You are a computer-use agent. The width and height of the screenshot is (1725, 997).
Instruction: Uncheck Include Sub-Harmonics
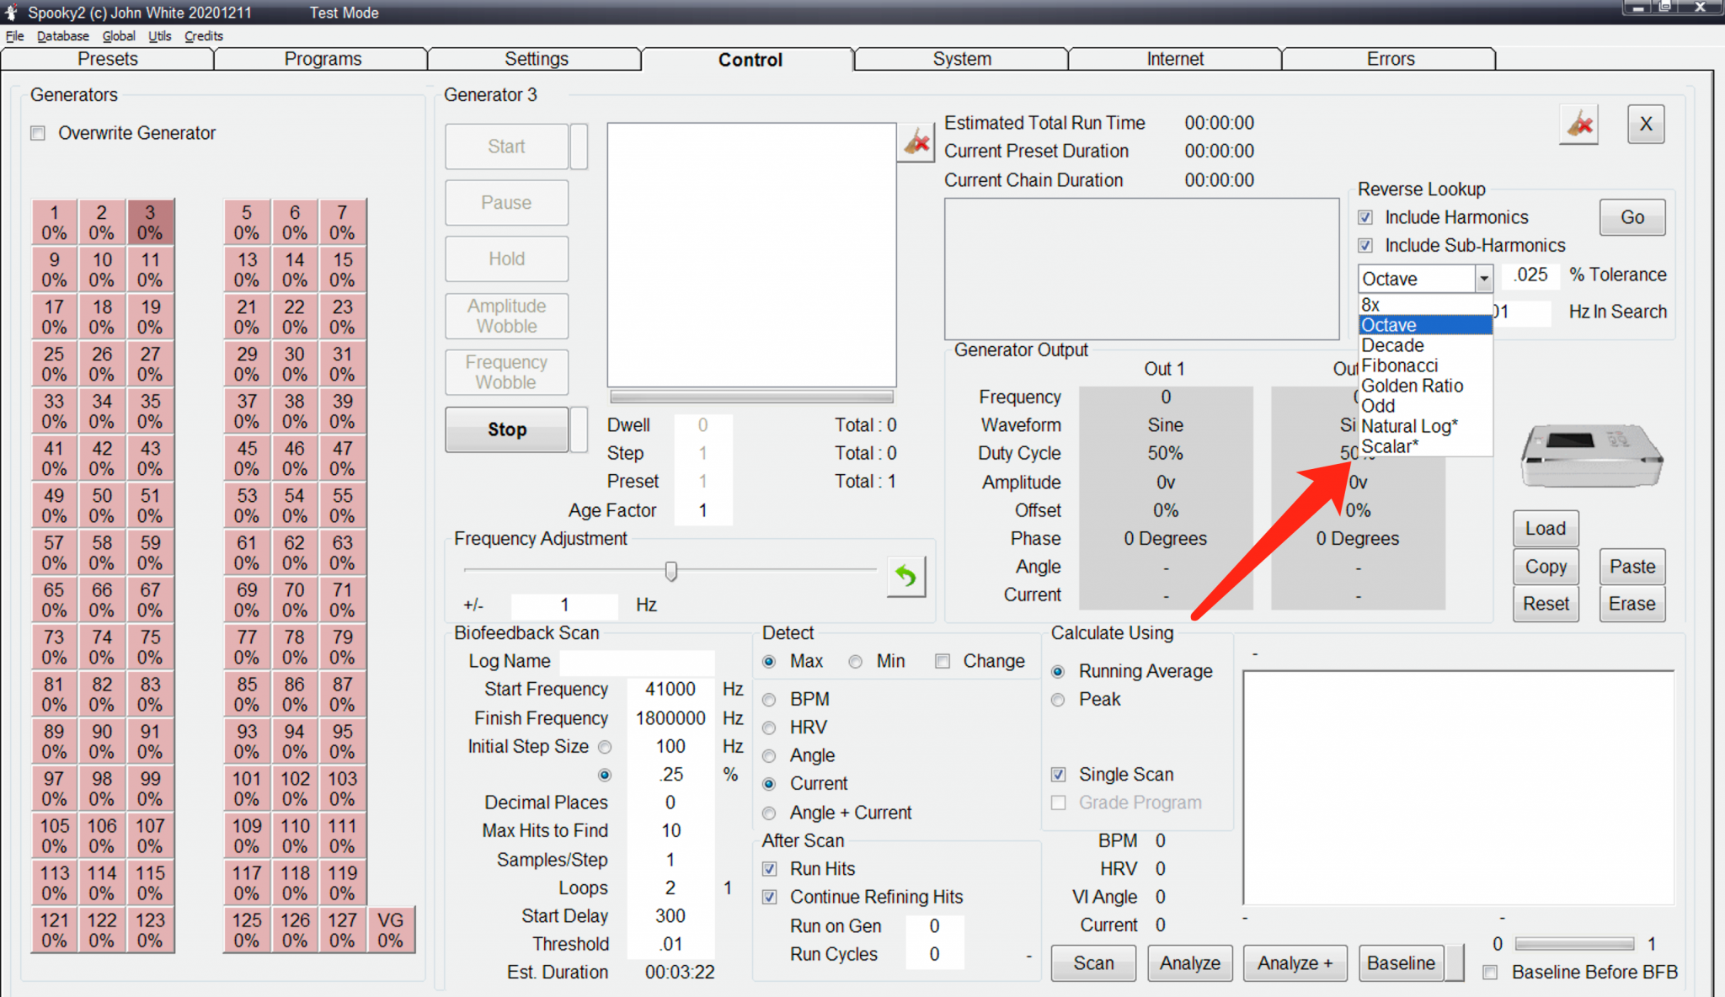coord(1365,246)
